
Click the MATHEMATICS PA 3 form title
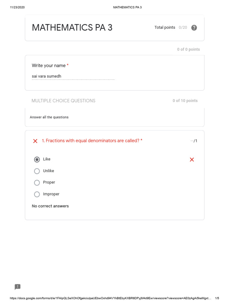72,28
